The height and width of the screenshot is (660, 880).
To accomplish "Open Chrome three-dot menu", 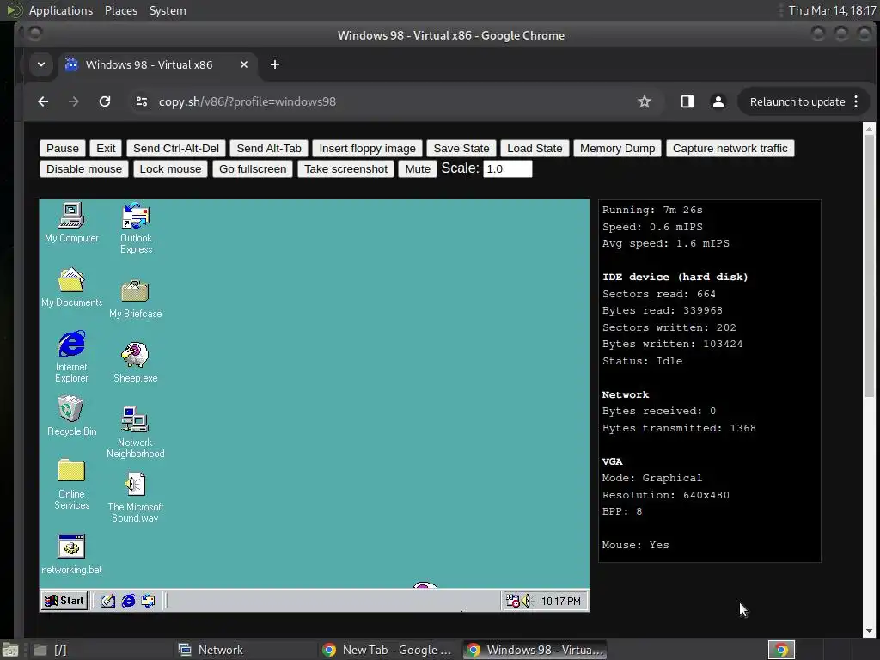I will pyautogui.click(x=856, y=101).
